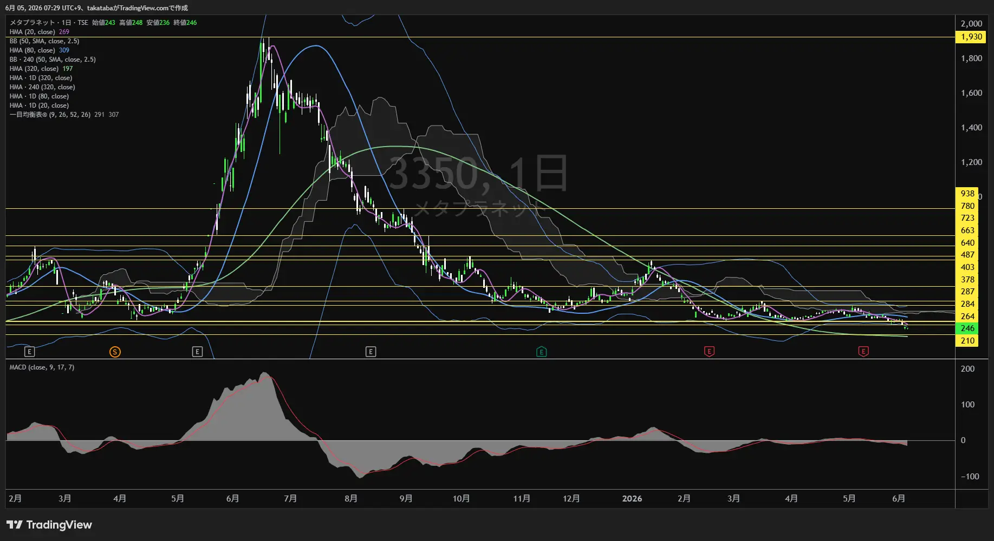Click the first E earnings marker near February 2025

click(x=30, y=352)
